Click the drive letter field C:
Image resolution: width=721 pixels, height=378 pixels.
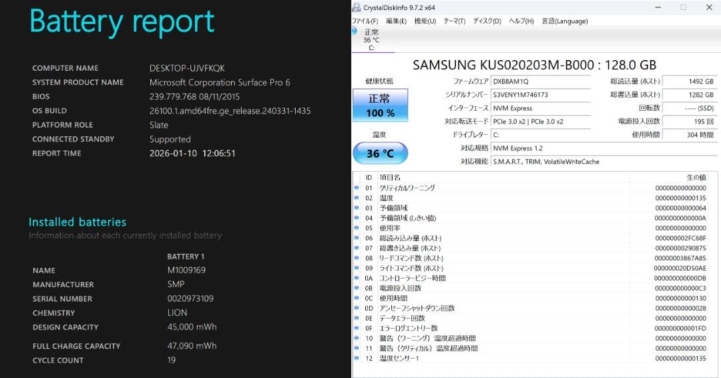540,135
